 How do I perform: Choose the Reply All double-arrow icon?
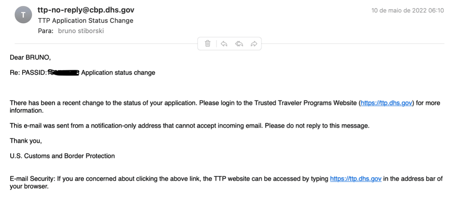click(x=239, y=44)
